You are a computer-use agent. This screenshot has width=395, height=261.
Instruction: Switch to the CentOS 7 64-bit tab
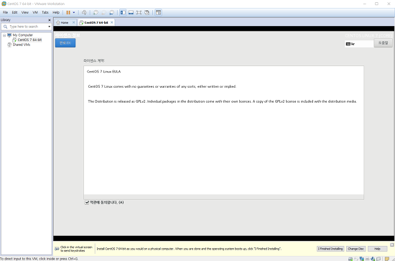[96, 22]
